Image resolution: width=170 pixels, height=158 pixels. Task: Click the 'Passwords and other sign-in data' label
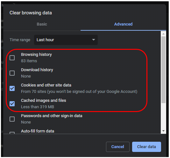pos(52,116)
